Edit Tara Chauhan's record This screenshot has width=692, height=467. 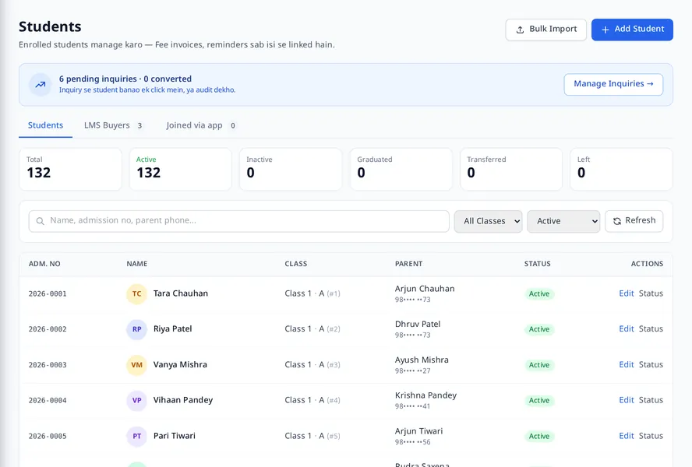click(x=627, y=293)
